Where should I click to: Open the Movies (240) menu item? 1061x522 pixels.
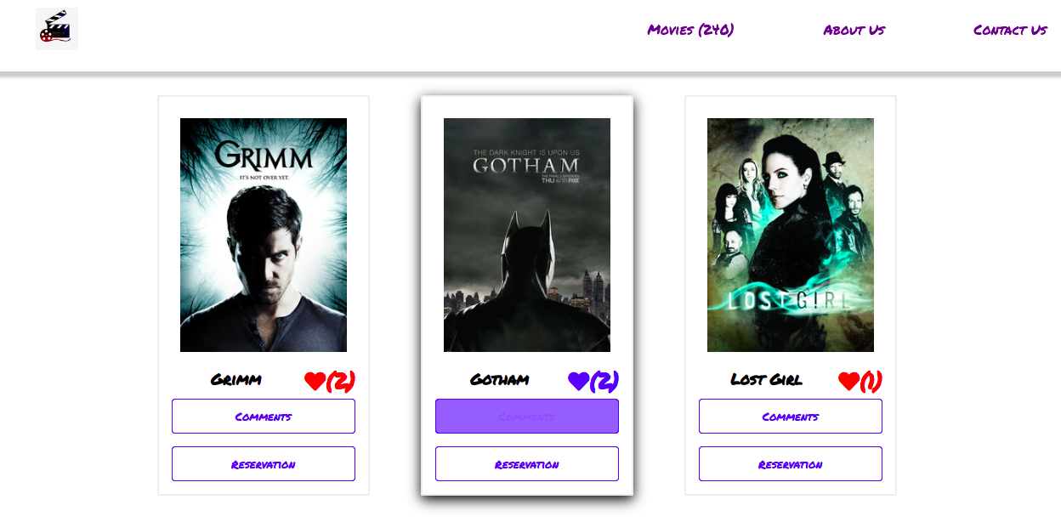pyautogui.click(x=690, y=30)
